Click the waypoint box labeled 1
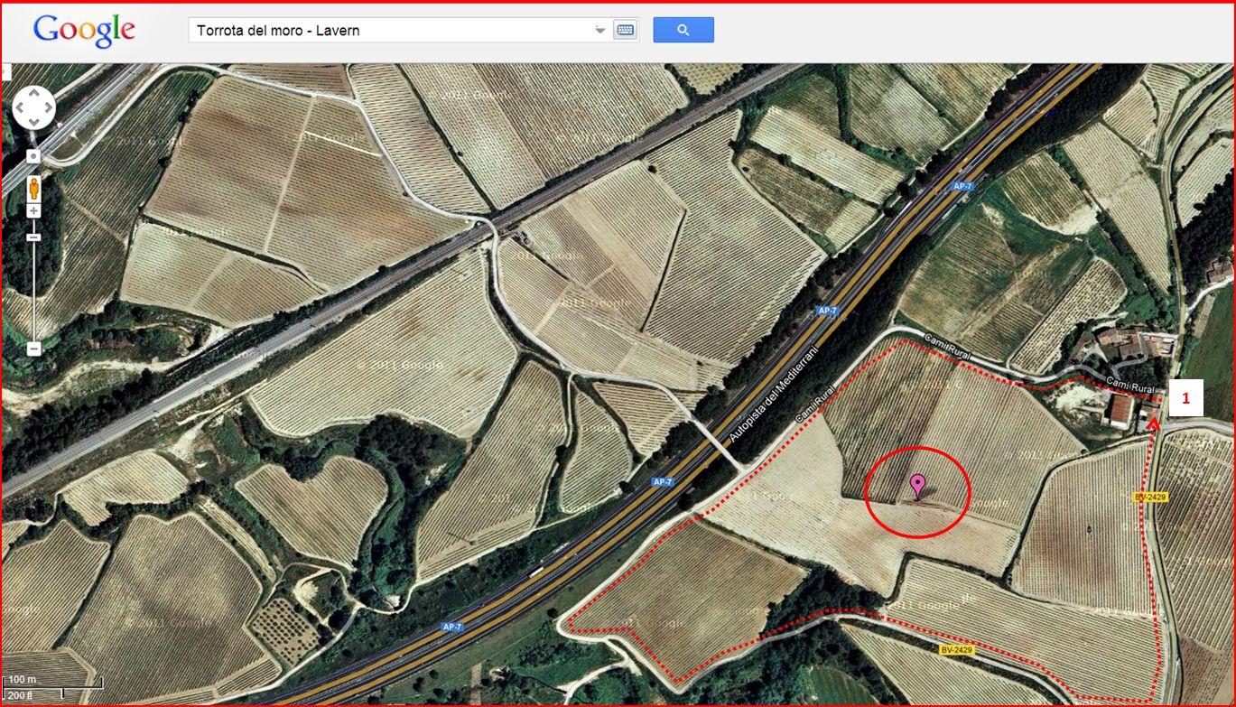This screenshot has width=1236, height=707. pos(1185,398)
